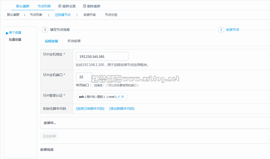Click the 初始化脚本代码 label
This screenshot has width=270, height=159.
pyautogui.click(x=54, y=109)
